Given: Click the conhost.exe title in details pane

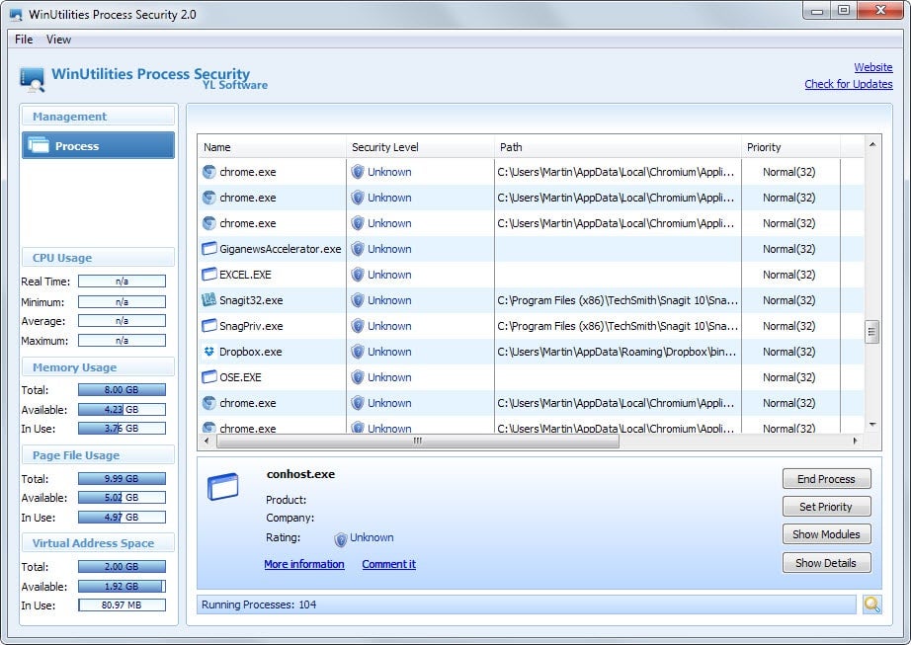Looking at the screenshot, I should 300,474.
